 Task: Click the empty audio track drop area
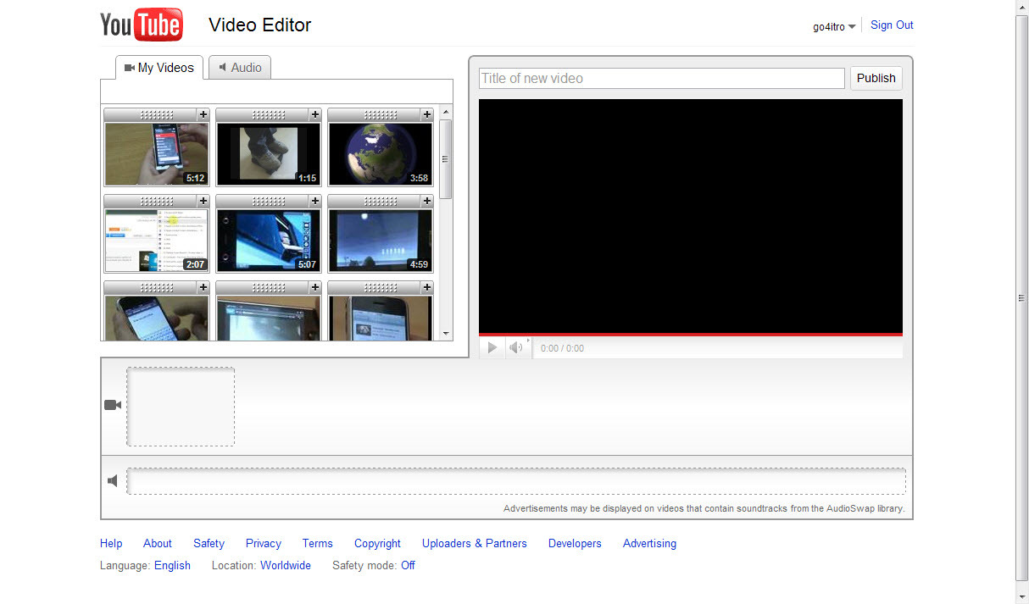pyautogui.click(x=516, y=481)
